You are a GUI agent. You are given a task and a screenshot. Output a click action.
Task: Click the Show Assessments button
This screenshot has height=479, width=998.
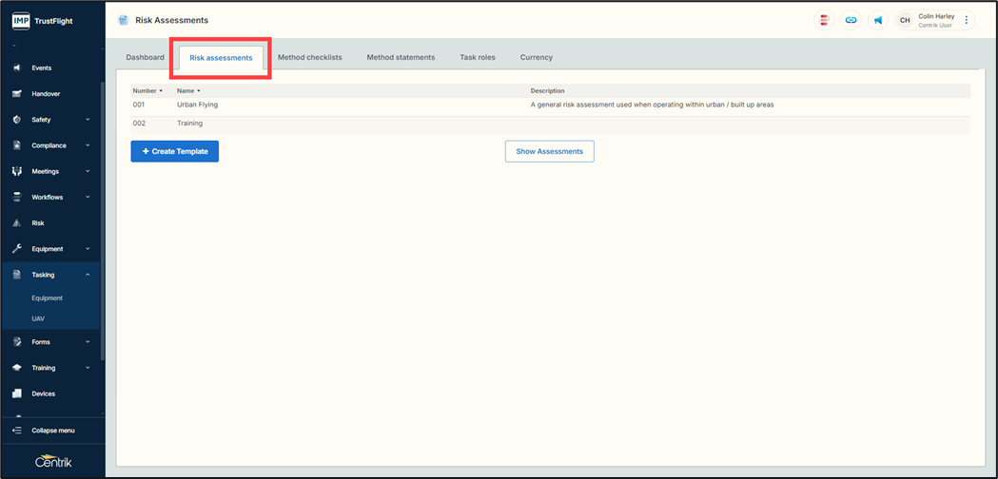[549, 151]
